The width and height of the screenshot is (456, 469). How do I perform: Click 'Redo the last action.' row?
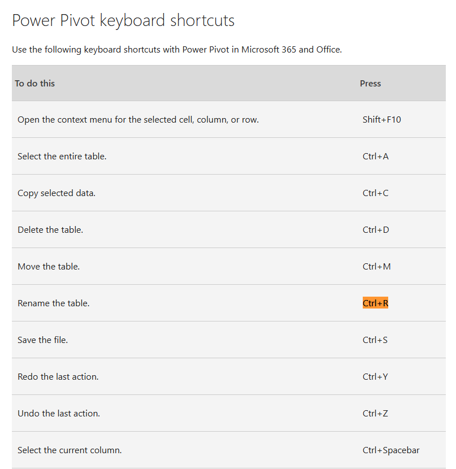[58, 377]
